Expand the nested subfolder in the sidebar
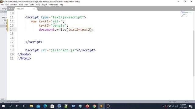The image size is (195, 109). [5, 23]
